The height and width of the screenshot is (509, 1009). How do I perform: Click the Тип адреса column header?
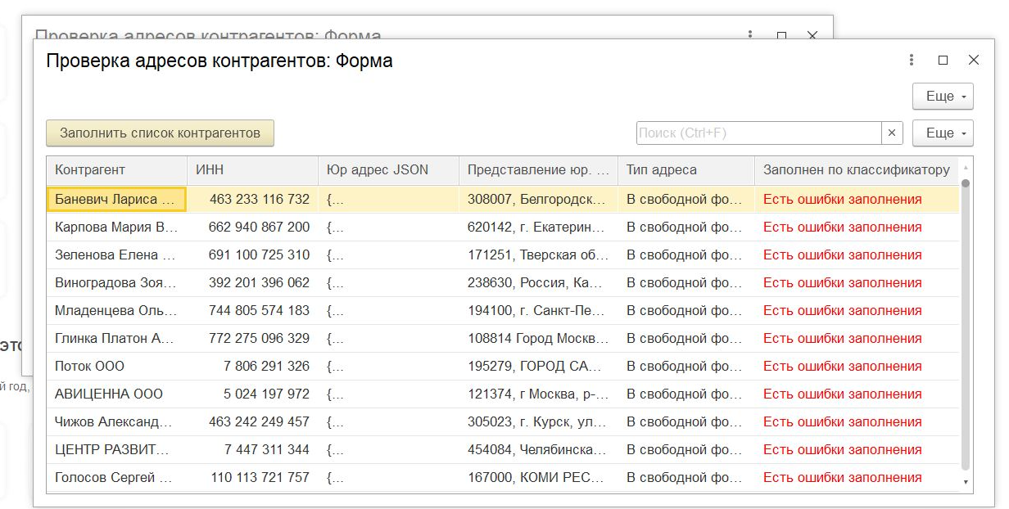point(685,170)
